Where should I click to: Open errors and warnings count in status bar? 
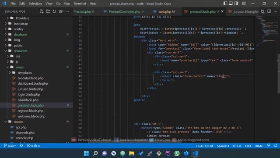(33, 146)
